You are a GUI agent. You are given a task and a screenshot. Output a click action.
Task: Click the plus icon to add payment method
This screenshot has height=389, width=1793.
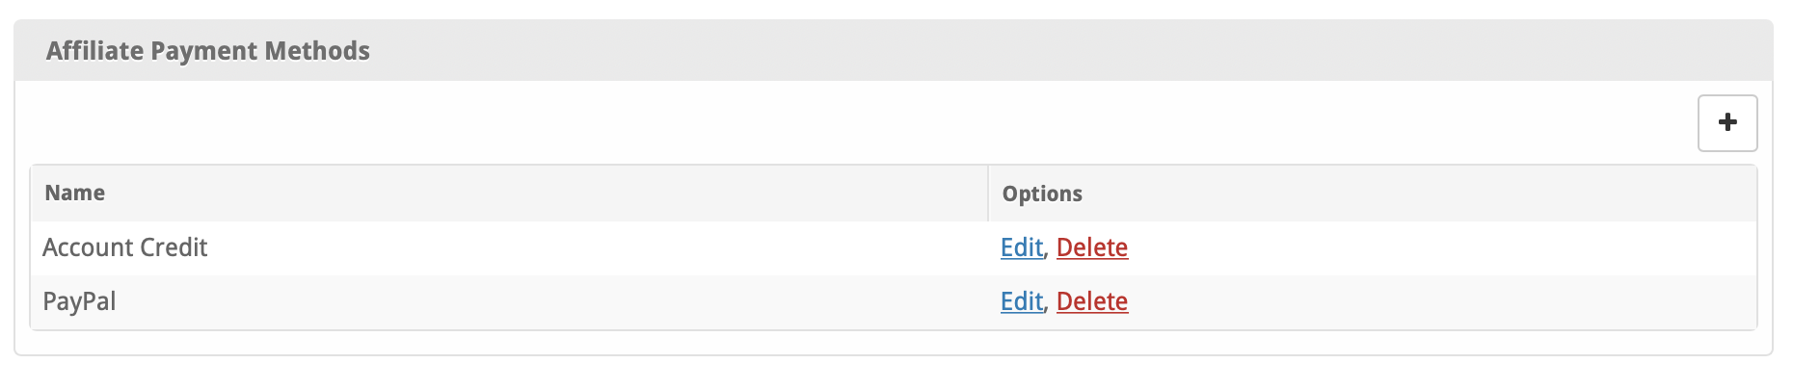pos(1726,123)
